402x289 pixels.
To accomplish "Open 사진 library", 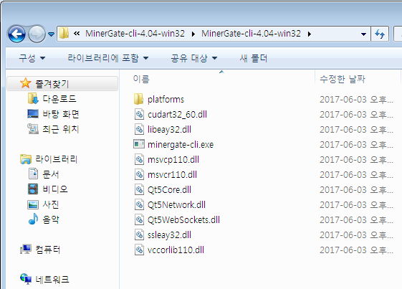I will pyautogui.click(x=51, y=204).
